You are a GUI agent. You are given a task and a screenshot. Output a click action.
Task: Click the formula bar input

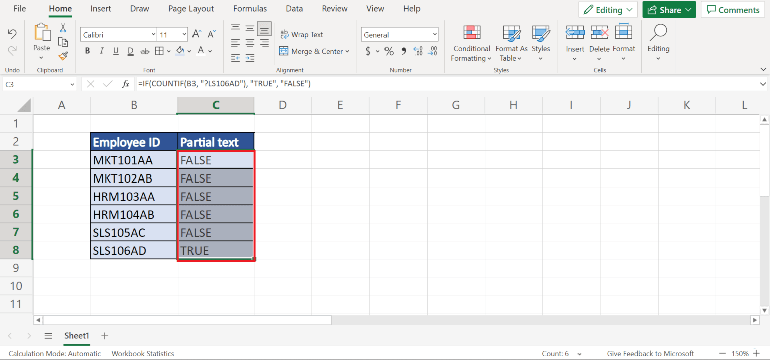(x=446, y=84)
